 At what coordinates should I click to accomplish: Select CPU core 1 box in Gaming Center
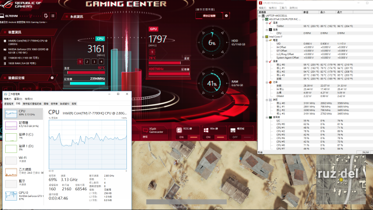click(80, 62)
